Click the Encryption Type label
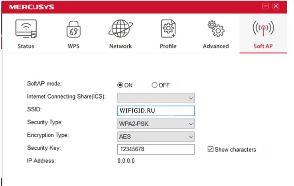This screenshot has width=294, height=186. [x=48, y=135]
